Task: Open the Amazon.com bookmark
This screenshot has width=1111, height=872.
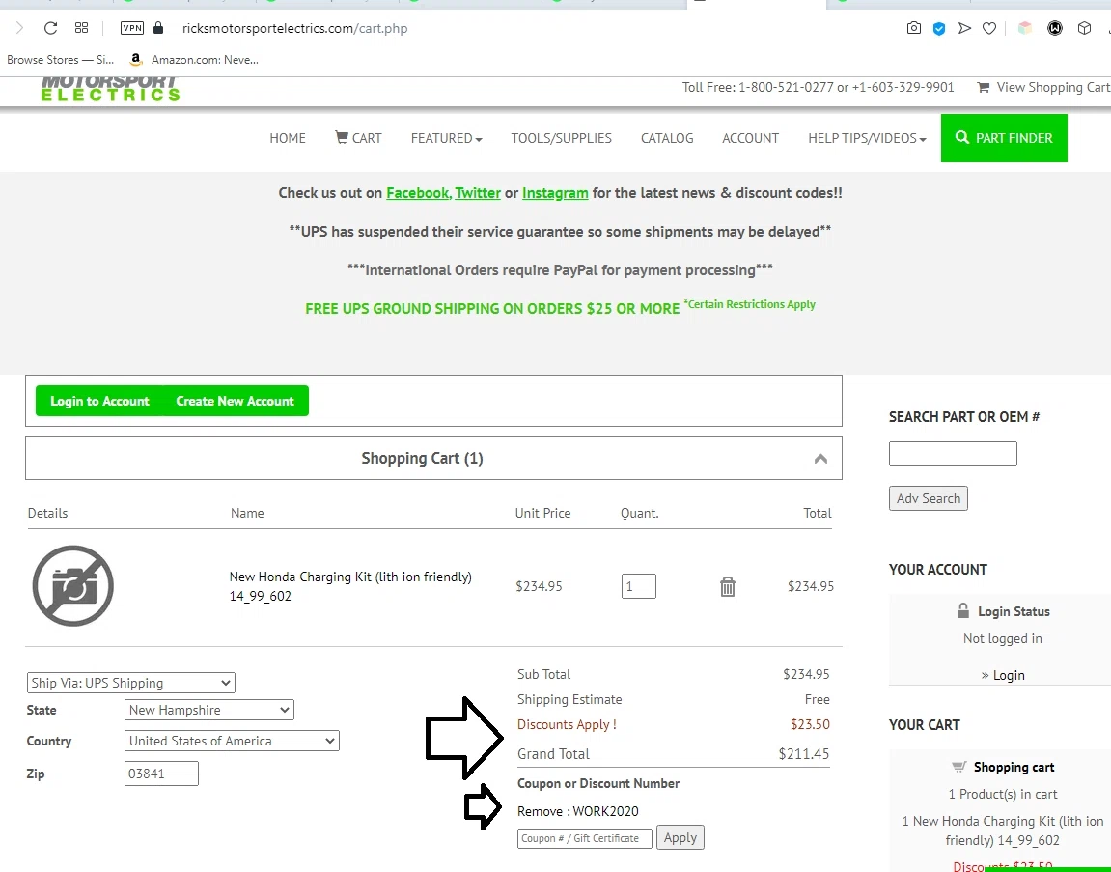Action: coord(194,60)
